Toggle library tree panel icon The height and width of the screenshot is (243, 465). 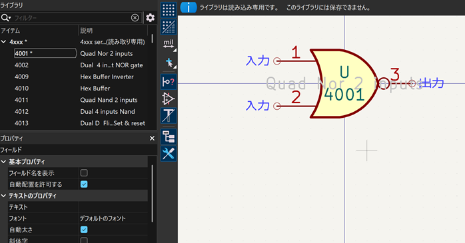tap(169, 137)
